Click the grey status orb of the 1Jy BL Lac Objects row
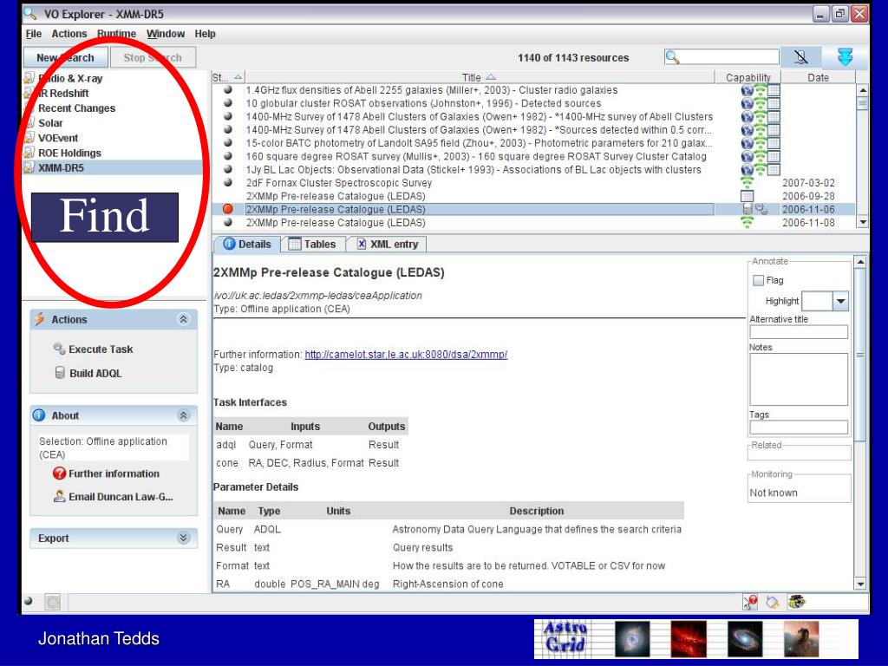 tap(228, 169)
